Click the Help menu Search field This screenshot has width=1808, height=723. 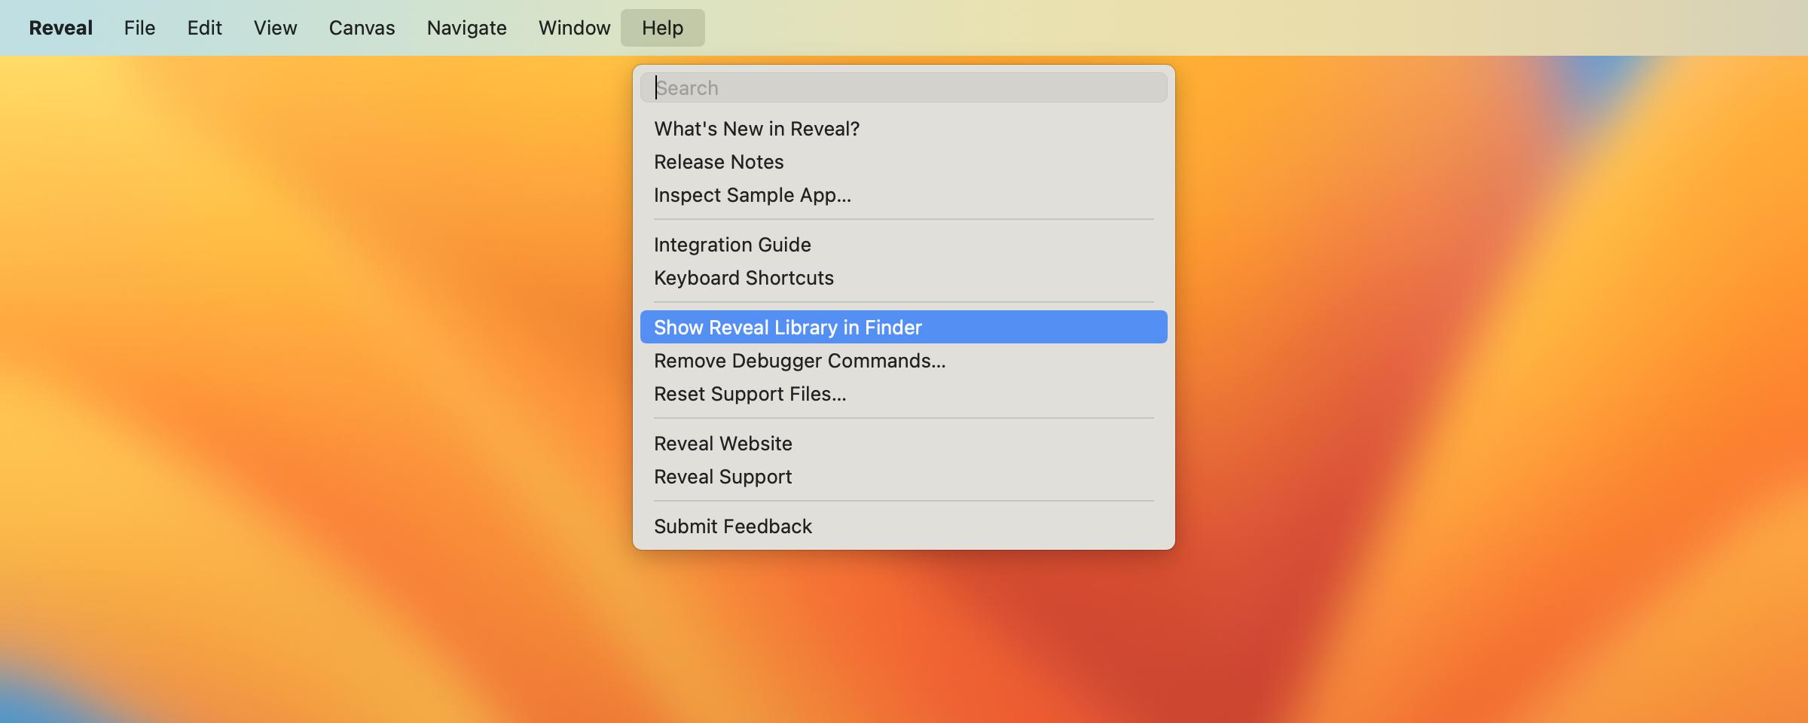click(903, 87)
